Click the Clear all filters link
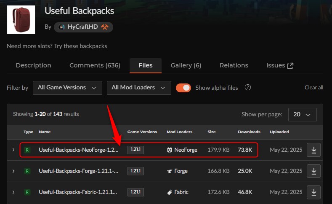 tap(314, 87)
